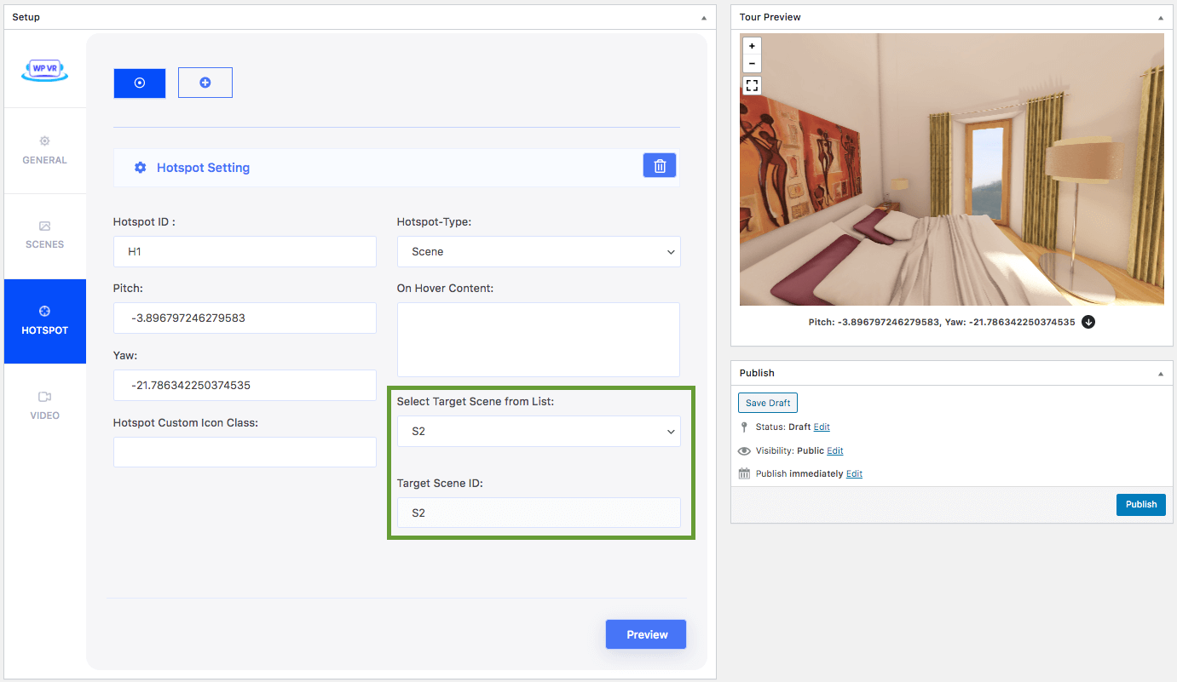Click the Pitch and Yaw readout text
Image resolution: width=1177 pixels, height=682 pixels.
pyautogui.click(x=942, y=322)
